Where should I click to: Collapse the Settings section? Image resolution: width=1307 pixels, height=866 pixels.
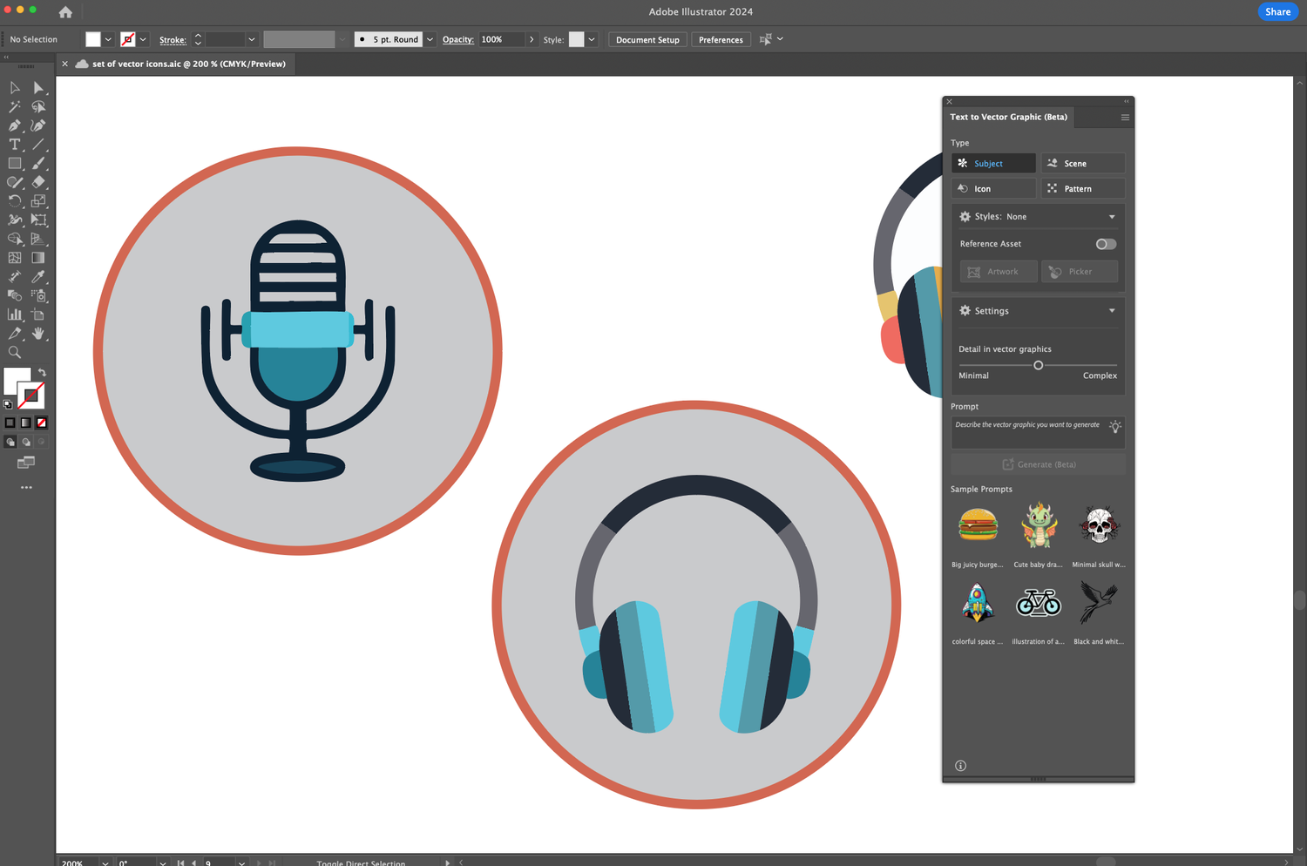[1111, 311]
